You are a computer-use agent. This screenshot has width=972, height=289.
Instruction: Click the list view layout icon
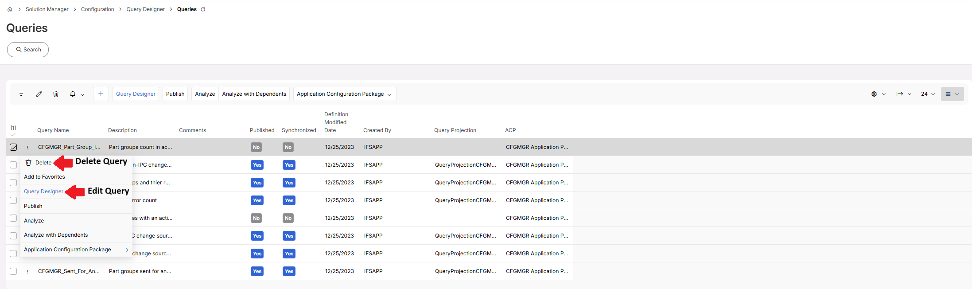(948, 94)
